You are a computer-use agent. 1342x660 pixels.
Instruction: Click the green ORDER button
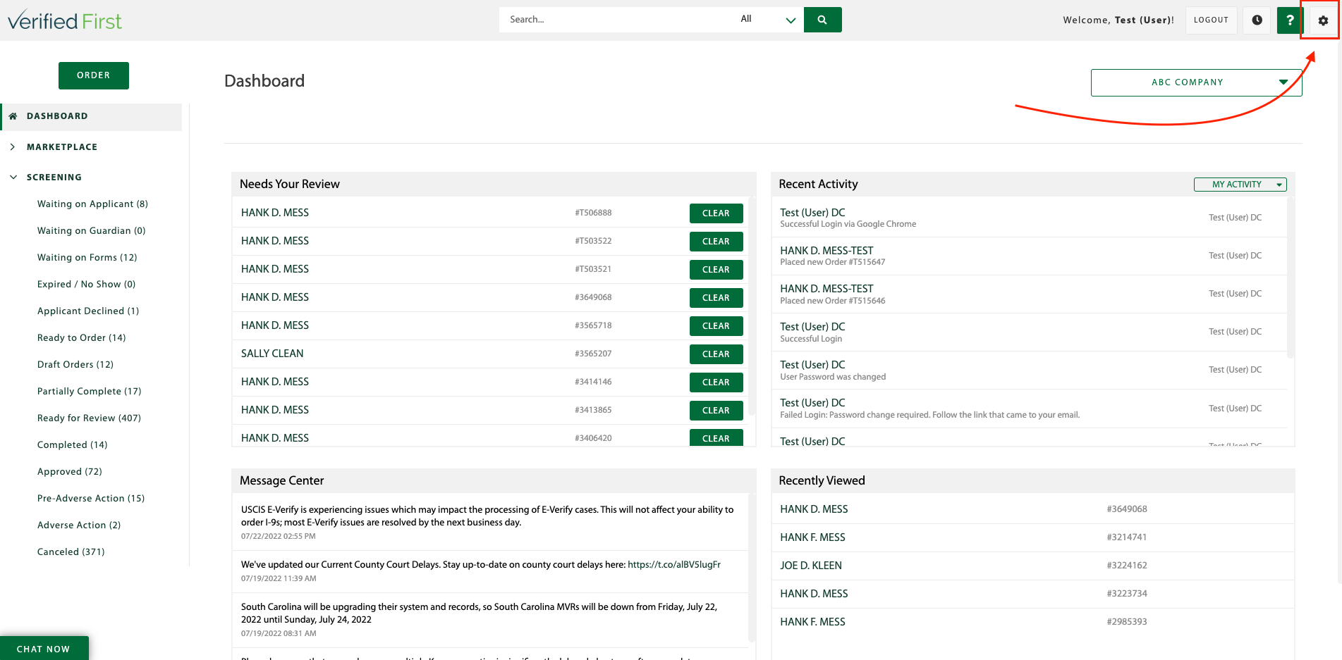(94, 75)
